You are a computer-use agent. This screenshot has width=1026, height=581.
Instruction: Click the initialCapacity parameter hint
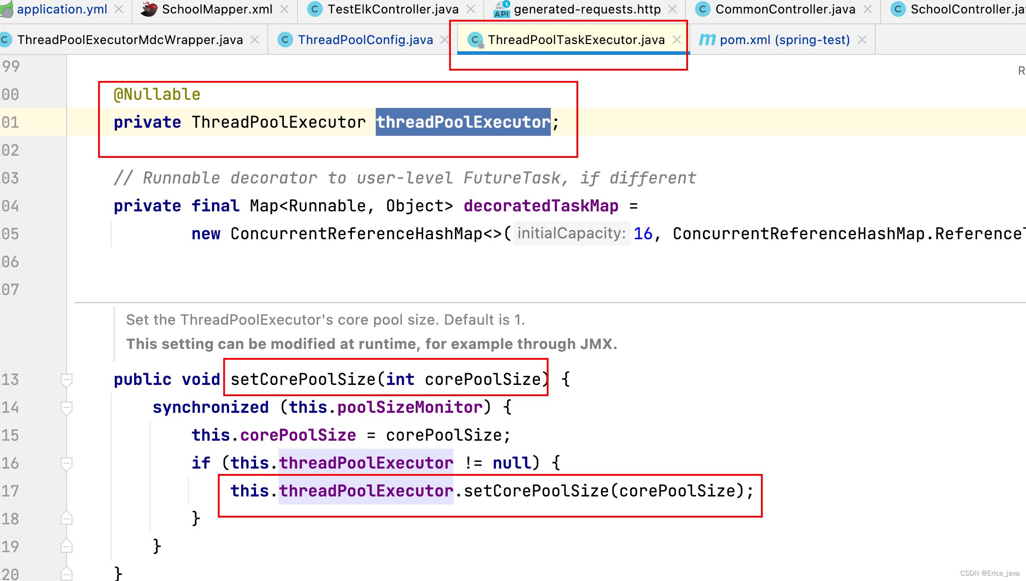[x=571, y=233]
